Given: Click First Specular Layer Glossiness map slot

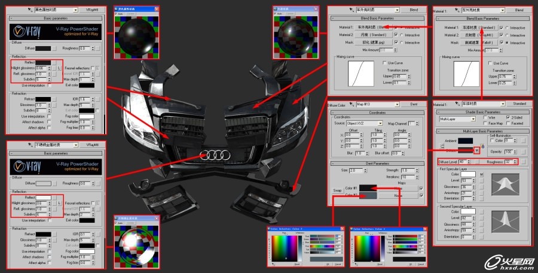Looking at the screenshot, I should point(481,187).
